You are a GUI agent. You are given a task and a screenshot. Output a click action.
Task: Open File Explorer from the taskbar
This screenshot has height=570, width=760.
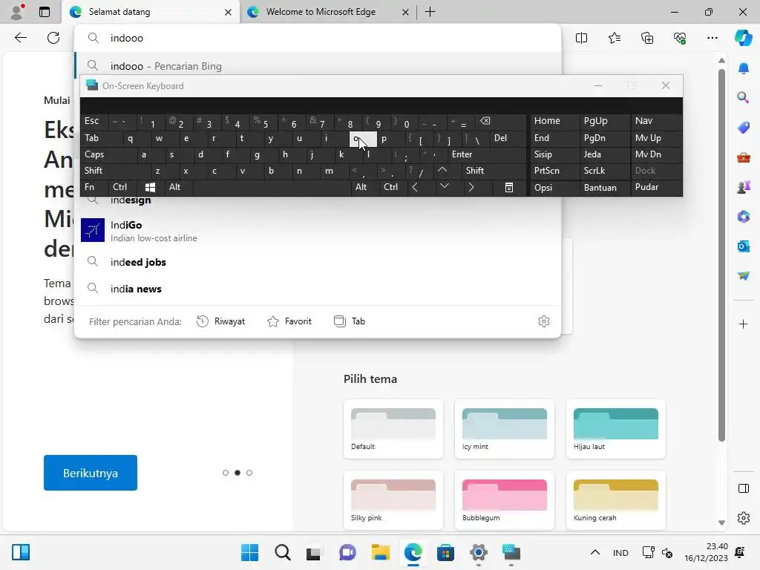381,552
